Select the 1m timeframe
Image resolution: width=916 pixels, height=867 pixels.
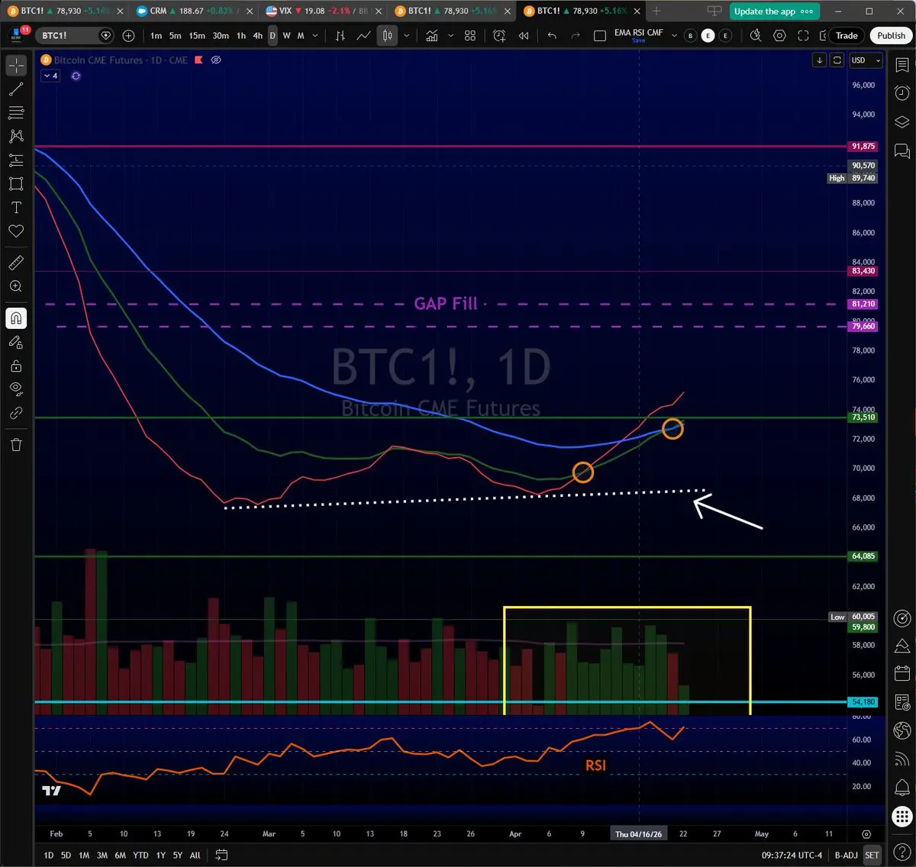click(x=156, y=36)
